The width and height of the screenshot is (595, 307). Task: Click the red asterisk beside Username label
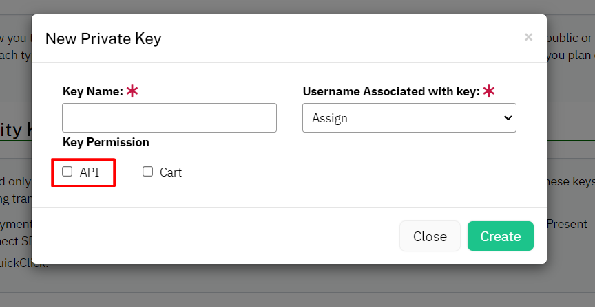(489, 91)
